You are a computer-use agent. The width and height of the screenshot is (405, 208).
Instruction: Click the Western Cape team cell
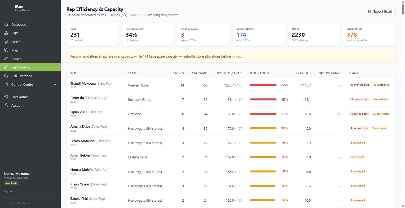138,85
